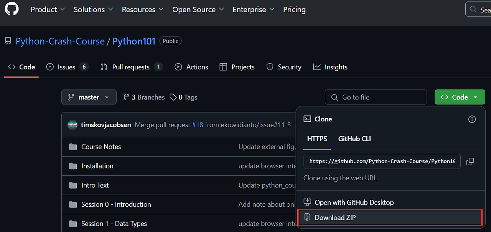Click the help icon beside Clone
Viewport: 491px width, 232px height.
tap(472, 119)
